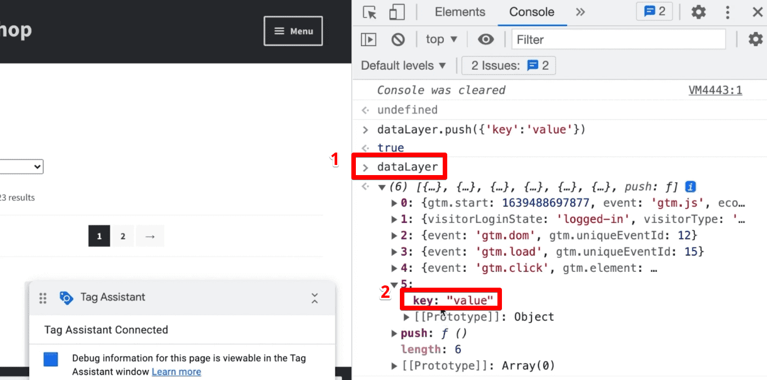Toggle the device toolbar
767x380 pixels.
point(396,12)
